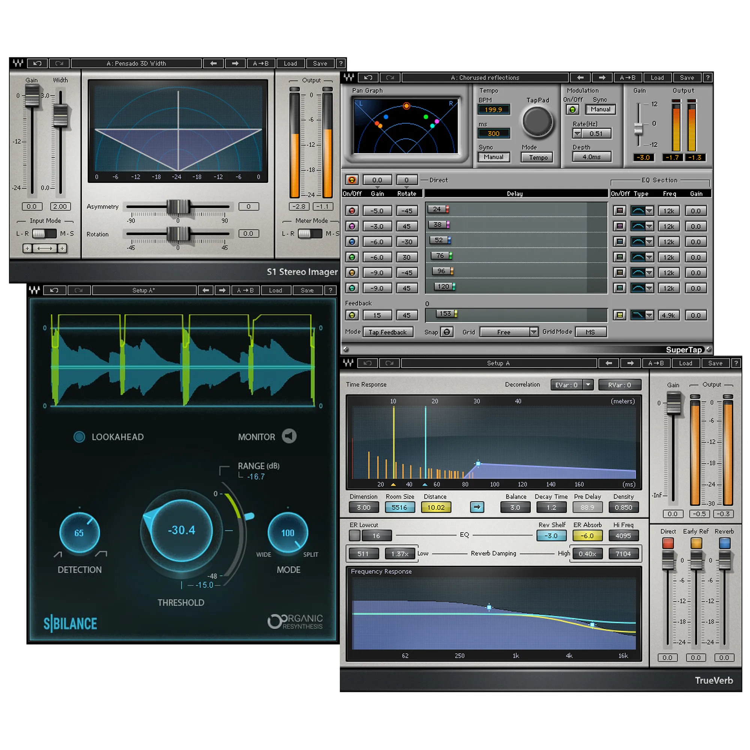This screenshot has height=750, width=750.
Task: Click SuperTap Tempo Sync Manual button
Action: (x=493, y=157)
